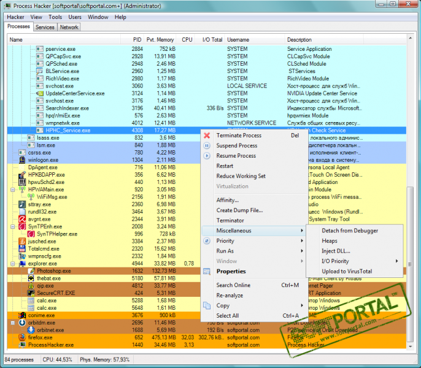The height and width of the screenshot is (368, 421).
Task: Open the Hacker menu
Action: (x=15, y=17)
